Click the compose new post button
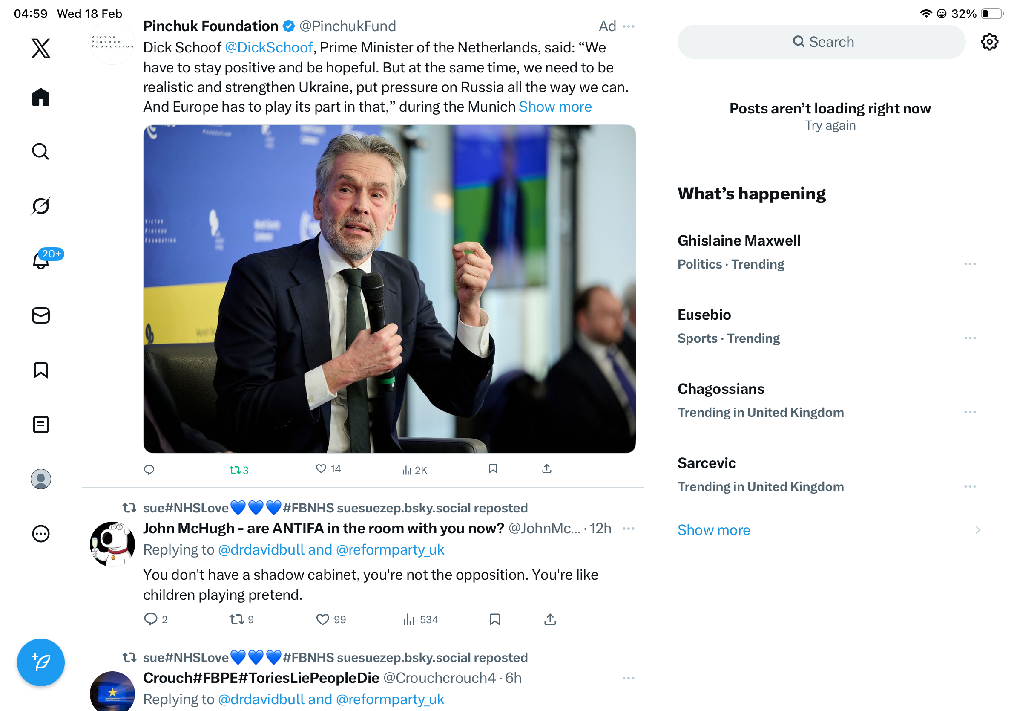This screenshot has height=711, width=1017. click(x=41, y=662)
